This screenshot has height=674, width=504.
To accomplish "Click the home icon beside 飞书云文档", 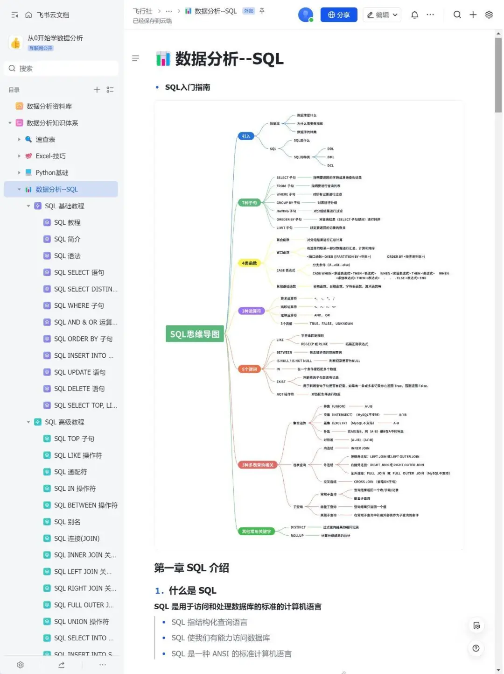I will click(29, 14).
